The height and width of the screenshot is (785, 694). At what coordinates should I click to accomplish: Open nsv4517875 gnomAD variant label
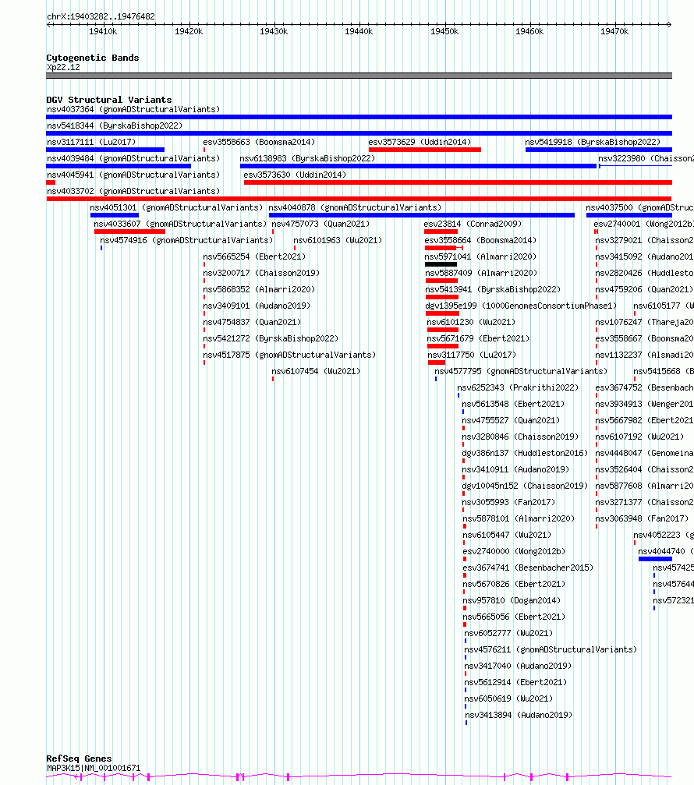(x=289, y=355)
